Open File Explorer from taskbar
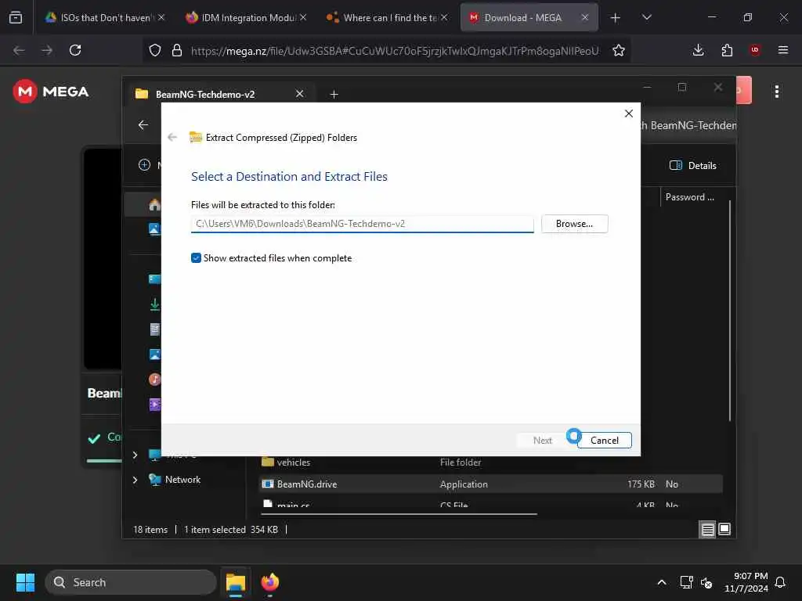Image resolution: width=802 pixels, height=601 pixels. click(x=236, y=582)
